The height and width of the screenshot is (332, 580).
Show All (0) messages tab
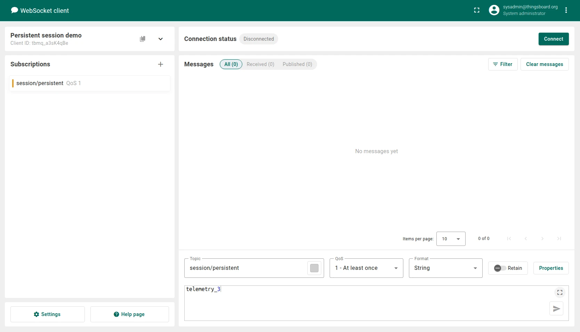231,64
